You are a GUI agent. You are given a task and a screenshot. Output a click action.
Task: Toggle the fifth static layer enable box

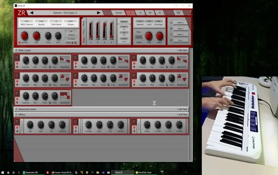coord(75,75)
